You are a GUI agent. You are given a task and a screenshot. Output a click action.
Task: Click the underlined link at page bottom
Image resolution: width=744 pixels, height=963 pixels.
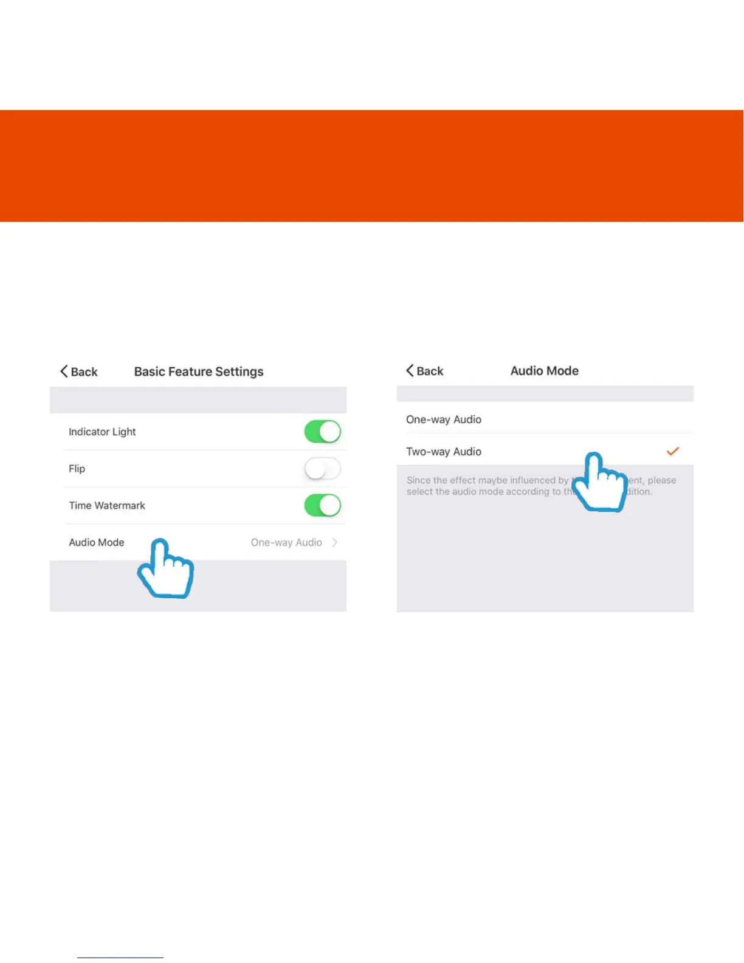pos(120,958)
